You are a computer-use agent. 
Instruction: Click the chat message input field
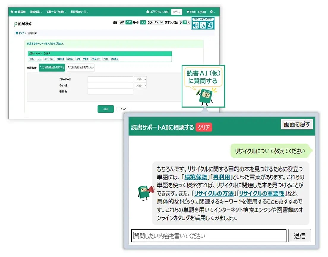pos(208,236)
